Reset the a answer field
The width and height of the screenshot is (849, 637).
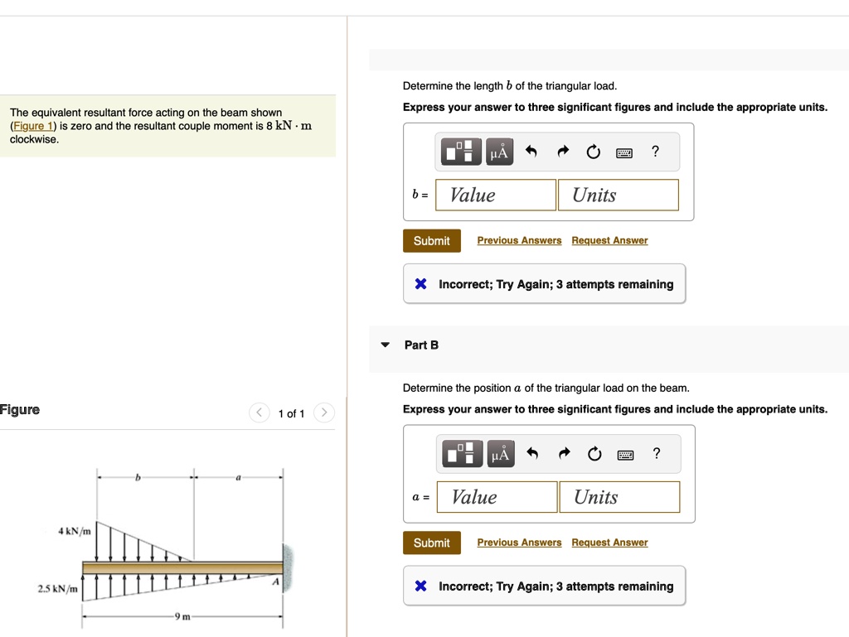594,453
